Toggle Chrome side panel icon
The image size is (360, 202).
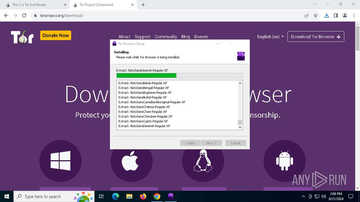(336, 15)
